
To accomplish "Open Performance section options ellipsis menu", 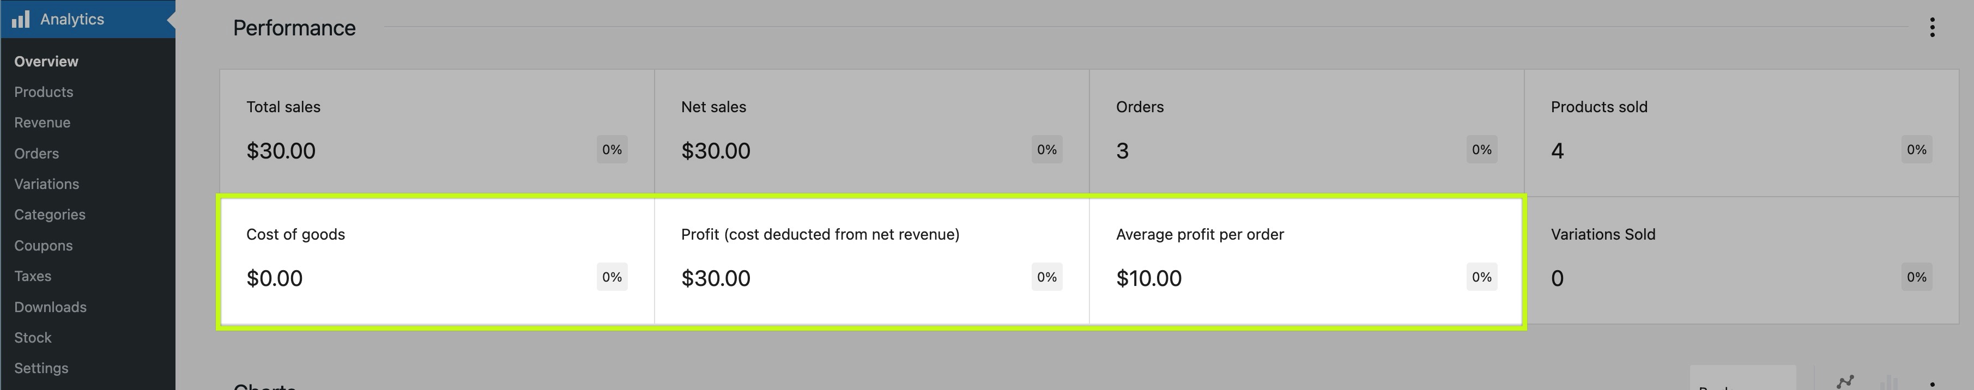I will pyautogui.click(x=1932, y=28).
